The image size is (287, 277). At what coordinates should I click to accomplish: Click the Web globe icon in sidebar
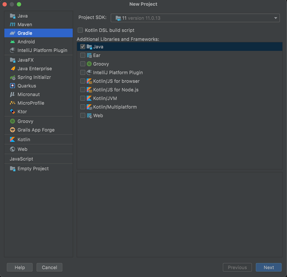[x=13, y=149]
